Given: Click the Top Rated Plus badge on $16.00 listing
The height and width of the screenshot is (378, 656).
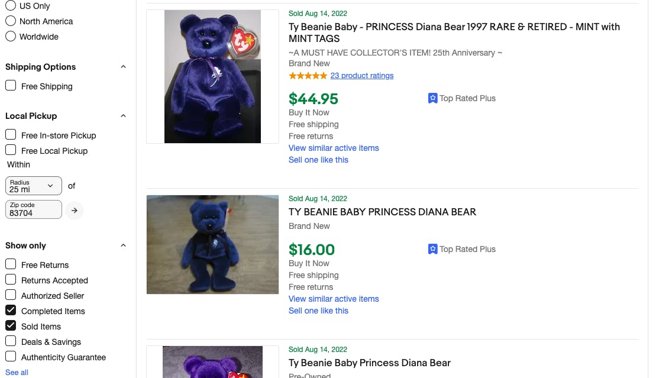Looking at the screenshot, I should pos(461,249).
